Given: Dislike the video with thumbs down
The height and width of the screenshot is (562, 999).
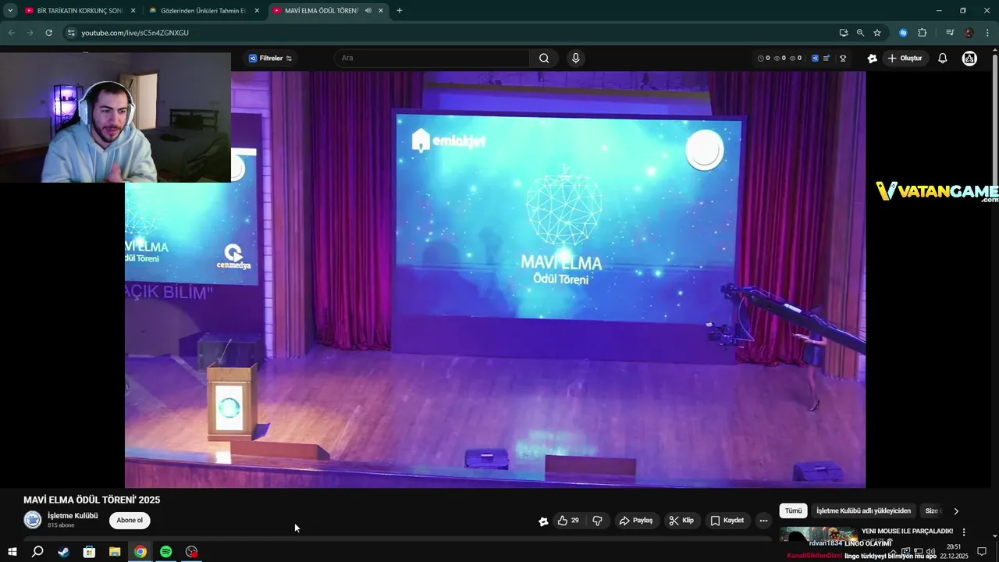Looking at the screenshot, I should [598, 521].
